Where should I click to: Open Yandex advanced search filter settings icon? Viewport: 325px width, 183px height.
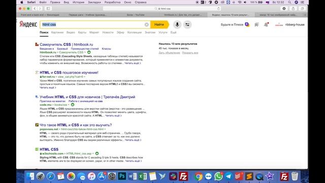click(187, 24)
